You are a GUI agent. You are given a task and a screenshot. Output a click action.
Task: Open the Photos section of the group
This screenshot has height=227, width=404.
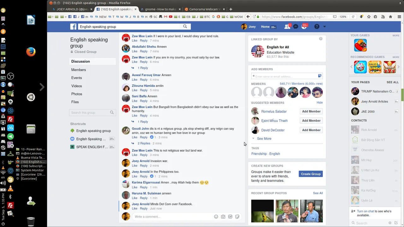(x=77, y=94)
